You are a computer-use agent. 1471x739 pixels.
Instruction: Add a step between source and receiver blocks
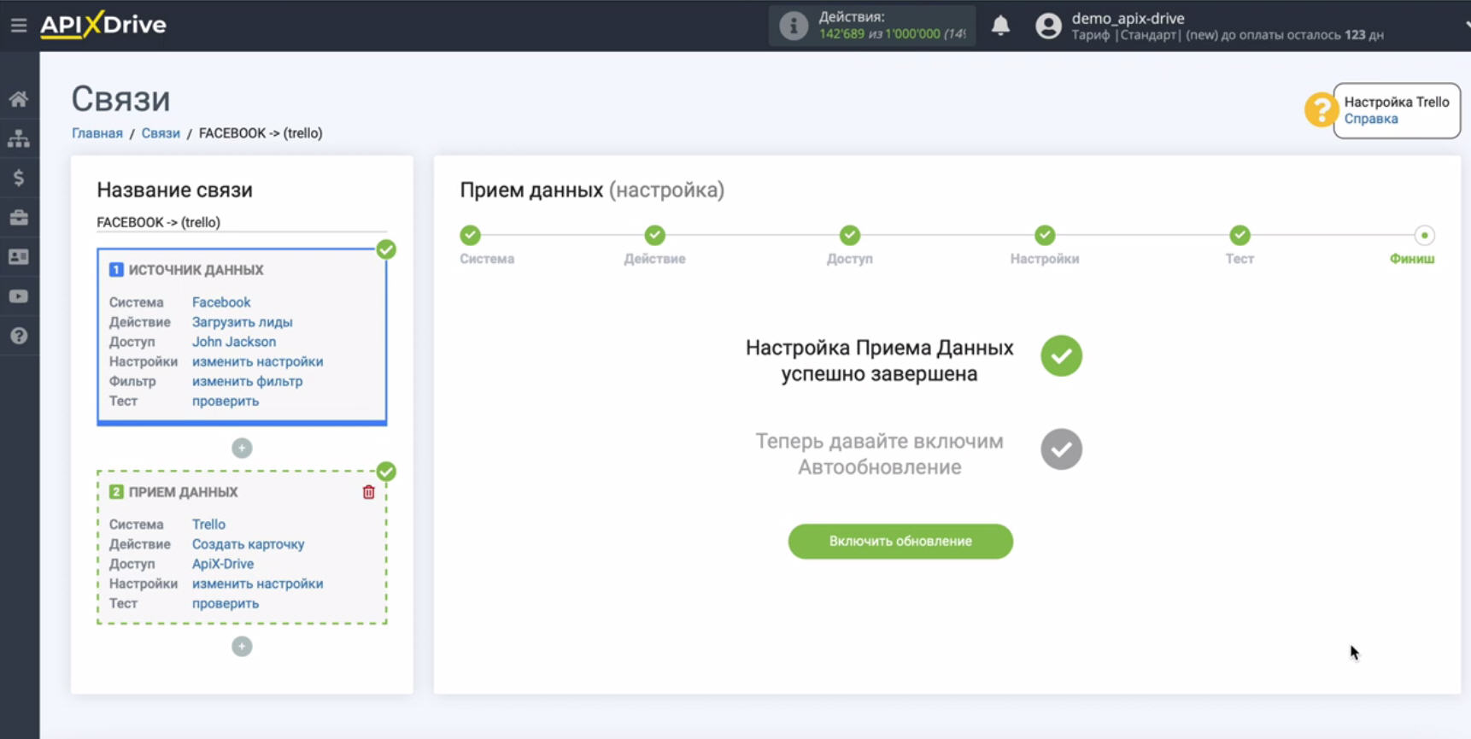[x=242, y=448]
